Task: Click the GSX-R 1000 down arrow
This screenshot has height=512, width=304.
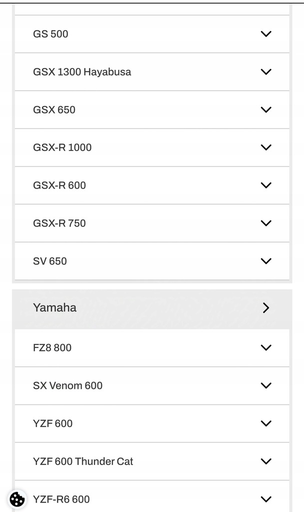Action: coord(266,147)
